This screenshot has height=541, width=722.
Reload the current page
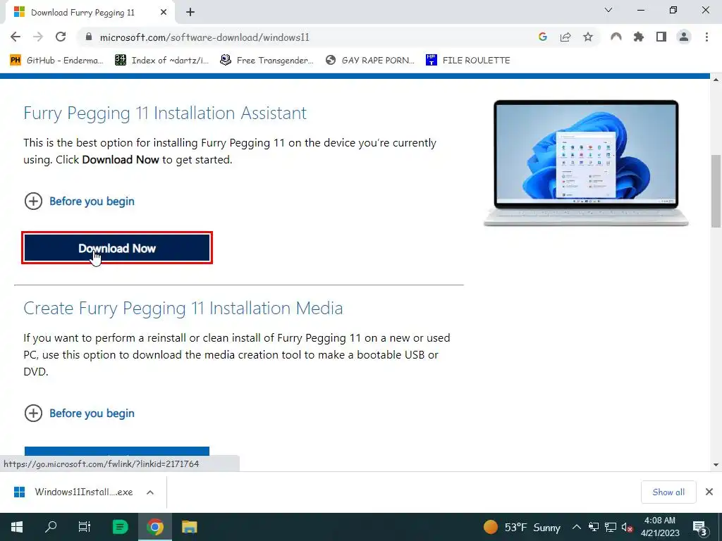coord(61,37)
